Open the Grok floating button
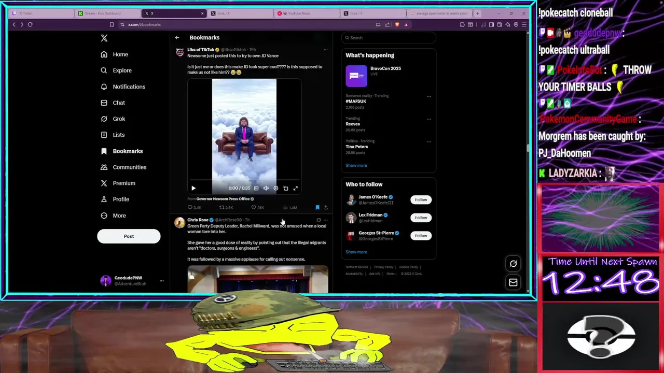This screenshot has height=373, width=664. point(513,264)
